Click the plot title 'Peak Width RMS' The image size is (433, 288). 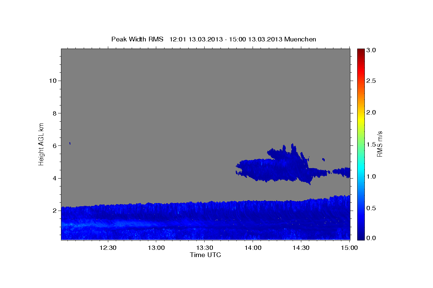pos(137,39)
